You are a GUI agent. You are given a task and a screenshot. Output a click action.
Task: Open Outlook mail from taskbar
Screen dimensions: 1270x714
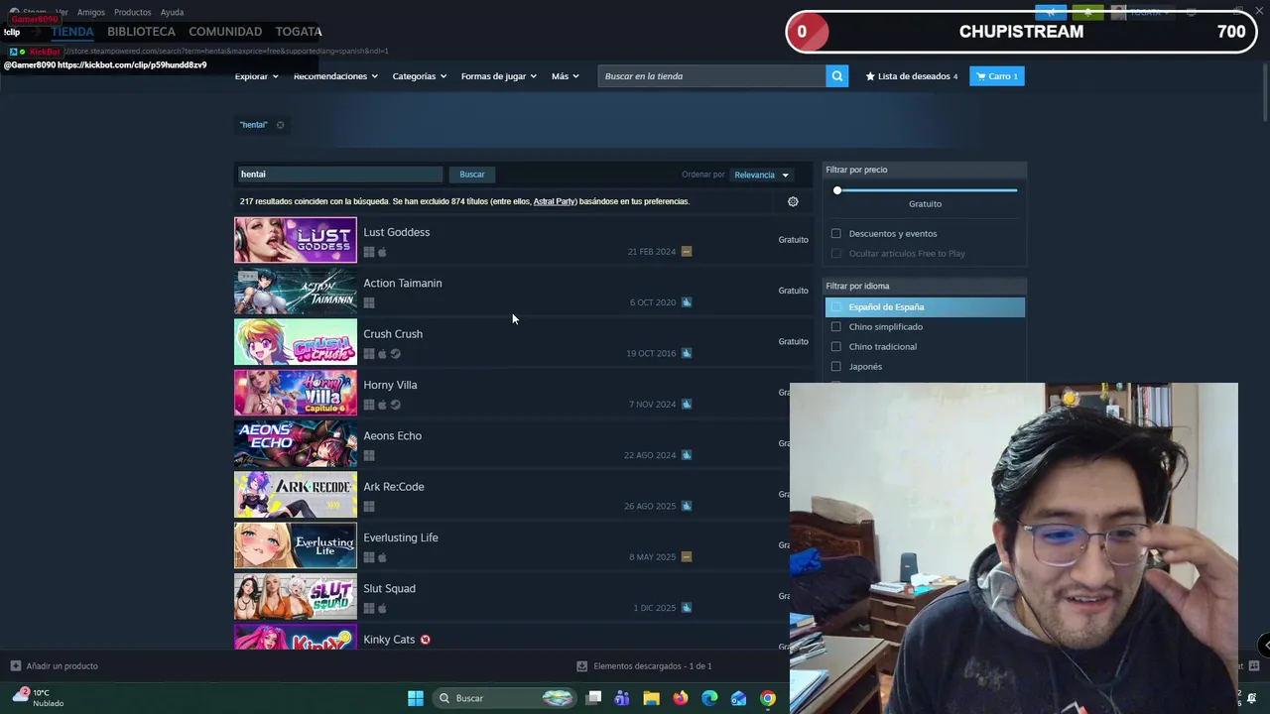pyautogui.click(x=738, y=698)
